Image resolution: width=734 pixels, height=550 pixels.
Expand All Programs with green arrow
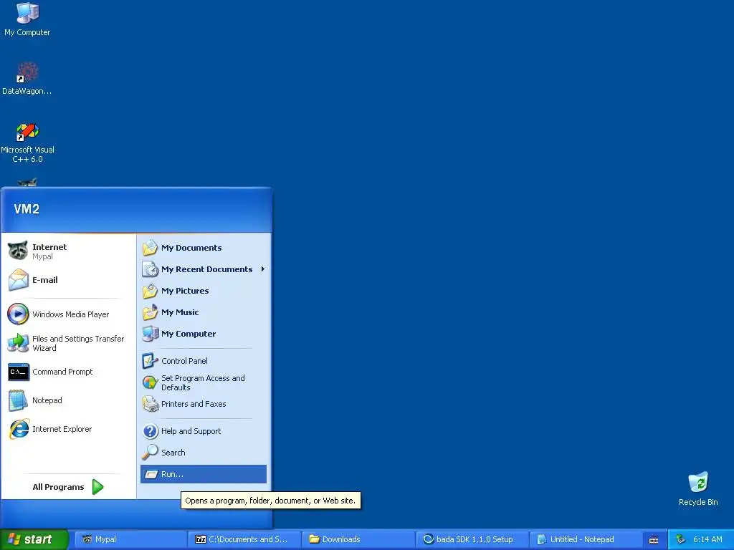(97, 487)
